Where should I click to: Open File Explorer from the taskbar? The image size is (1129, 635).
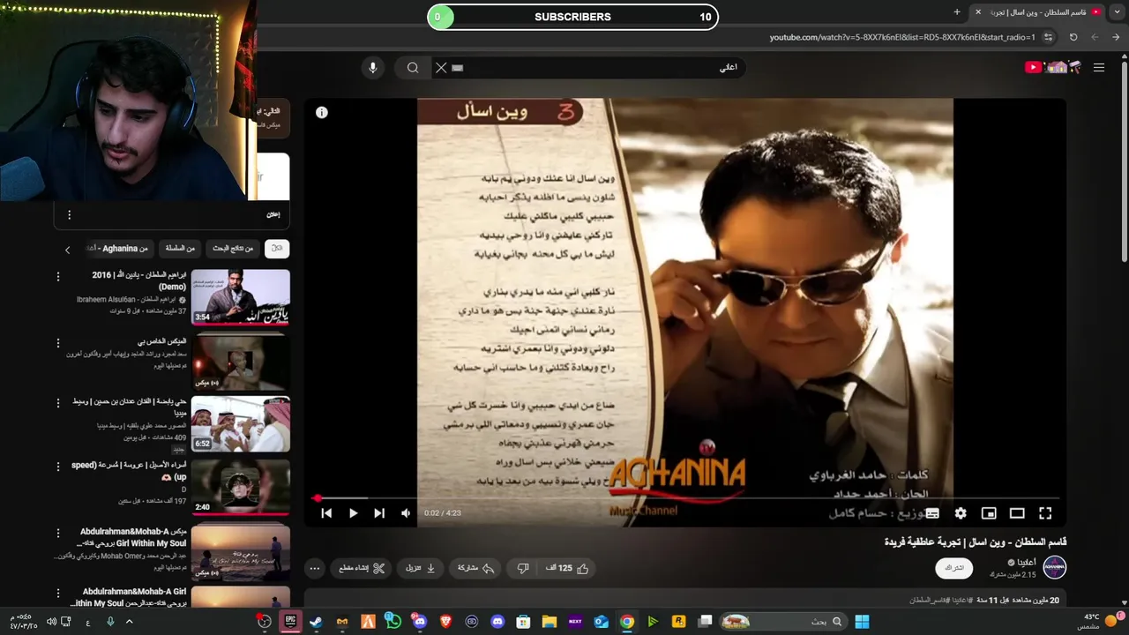(x=549, y=622)
